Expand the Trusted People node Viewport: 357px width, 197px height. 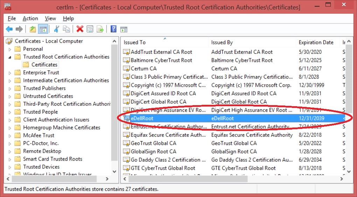point(10,112)
